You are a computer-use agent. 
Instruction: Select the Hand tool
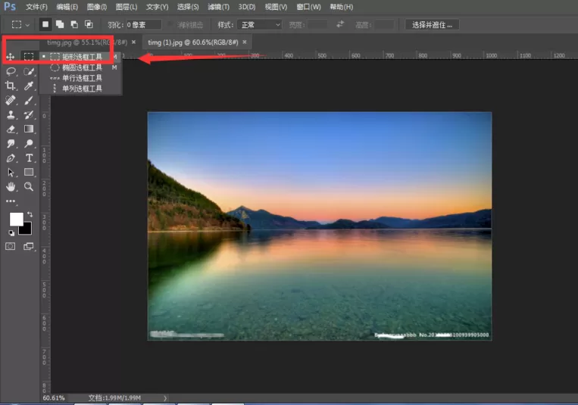point(11,187)
